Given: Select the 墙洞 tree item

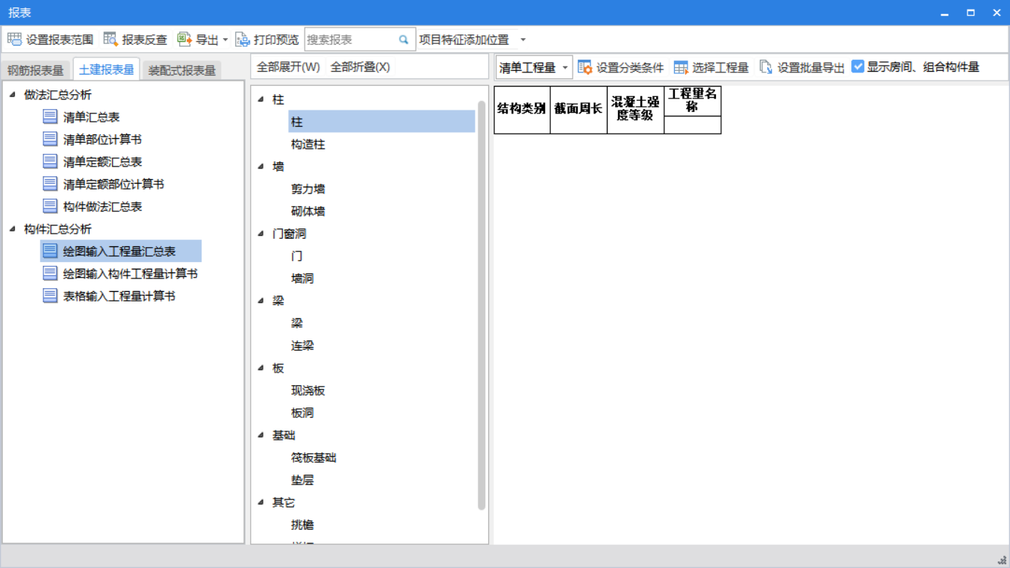Looking at the screenshot, I should coord(302,278).
